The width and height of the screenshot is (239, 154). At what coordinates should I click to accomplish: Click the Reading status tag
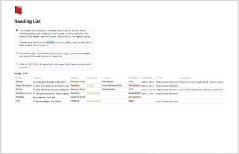coord(74,86)
